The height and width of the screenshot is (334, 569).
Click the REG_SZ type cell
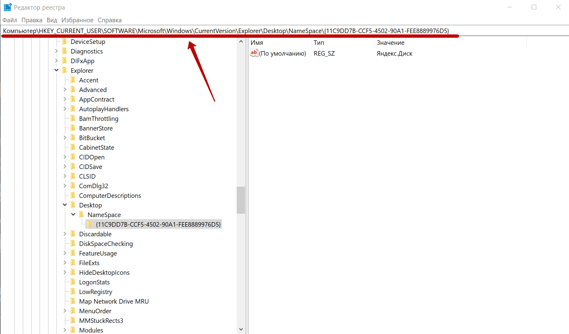[x=324, y=54]
